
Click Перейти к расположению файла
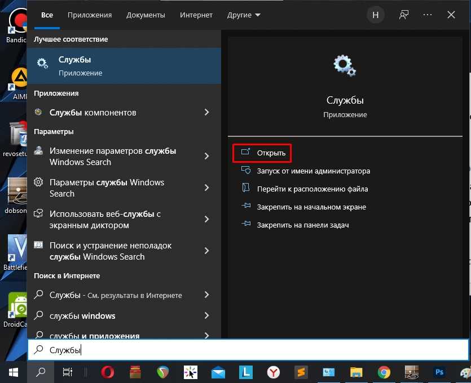click(312, 189)
